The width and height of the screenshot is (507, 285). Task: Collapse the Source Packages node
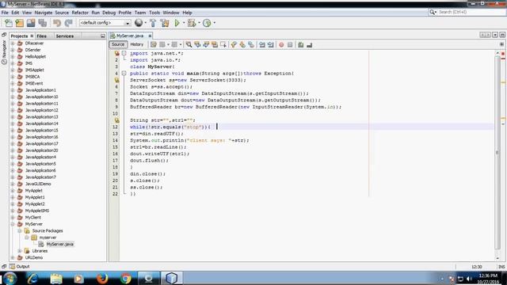click(x=19, y=230)
